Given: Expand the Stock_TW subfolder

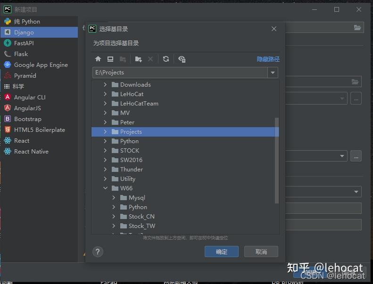Looking at the screenshot, I should click(x=114, y=226).
